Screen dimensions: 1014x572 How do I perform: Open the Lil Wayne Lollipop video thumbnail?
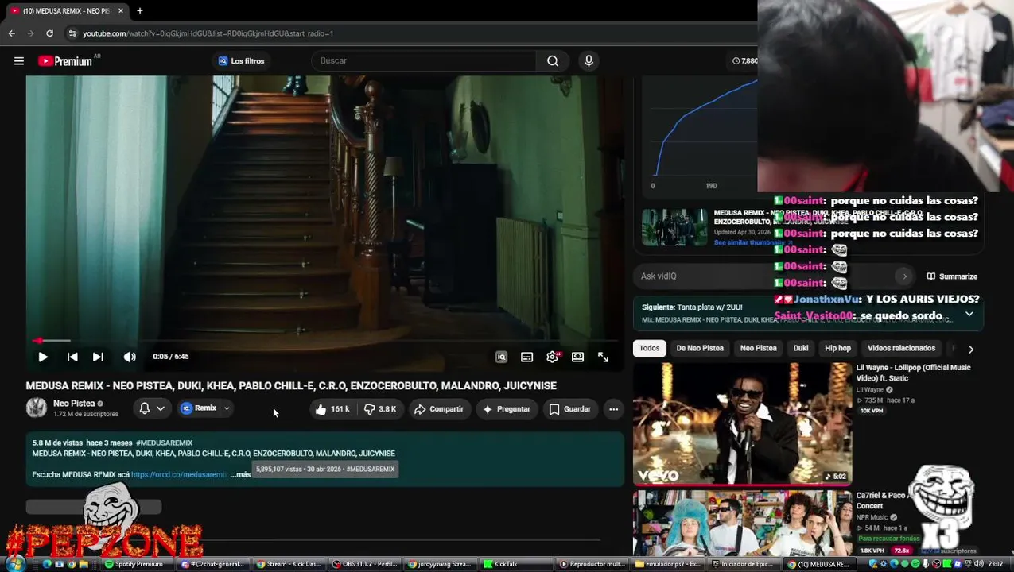point(742,423)
